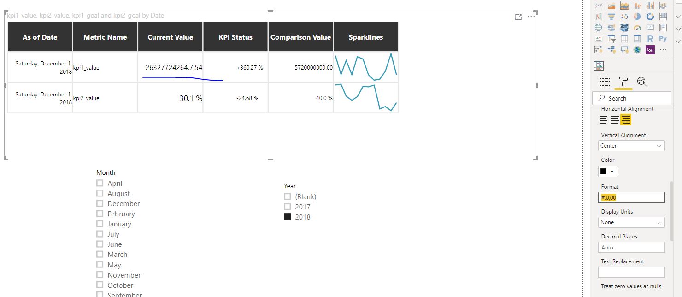The image size is (682, 297).
Task: Select the ribbon chart visualization
Action: click(663, 6)
